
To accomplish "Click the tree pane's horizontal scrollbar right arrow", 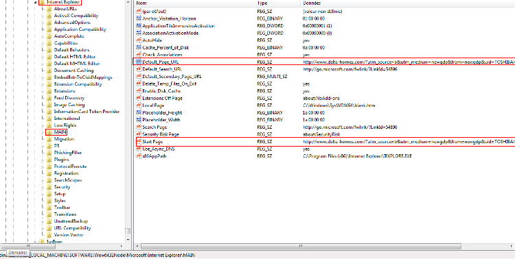I will [122, 246].
